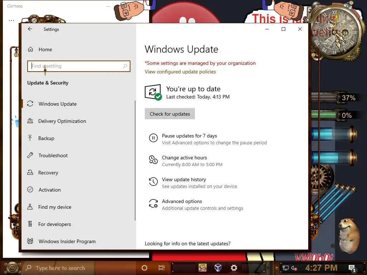Open the Start button on the taskbar
The height and width of the screenshot is (275, 367).
tap(12, 268)
